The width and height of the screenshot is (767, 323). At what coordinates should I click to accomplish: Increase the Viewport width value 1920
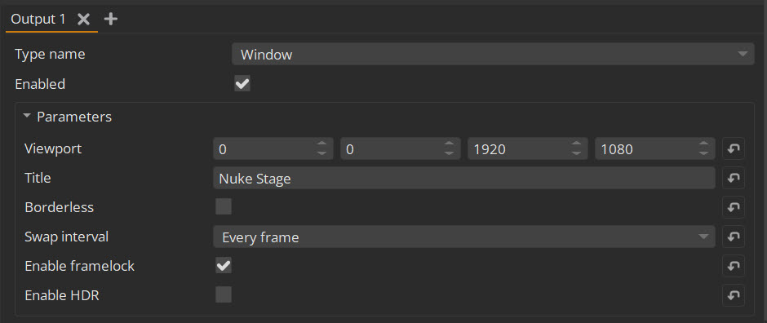coord(576,144)
